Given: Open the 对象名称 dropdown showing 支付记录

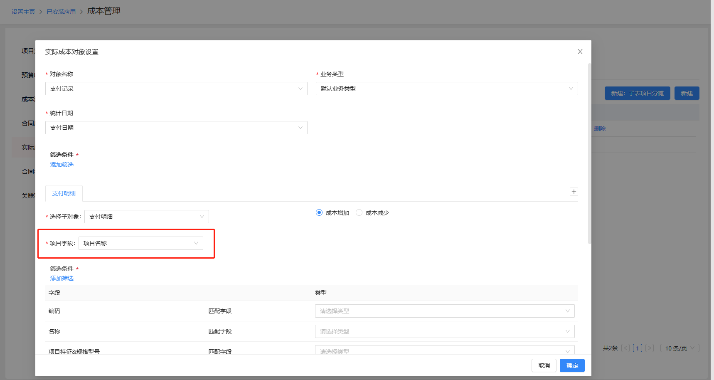Looking at the screenshot, I should point(176,89).
